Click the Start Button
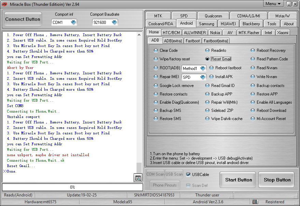 (238, 180)
